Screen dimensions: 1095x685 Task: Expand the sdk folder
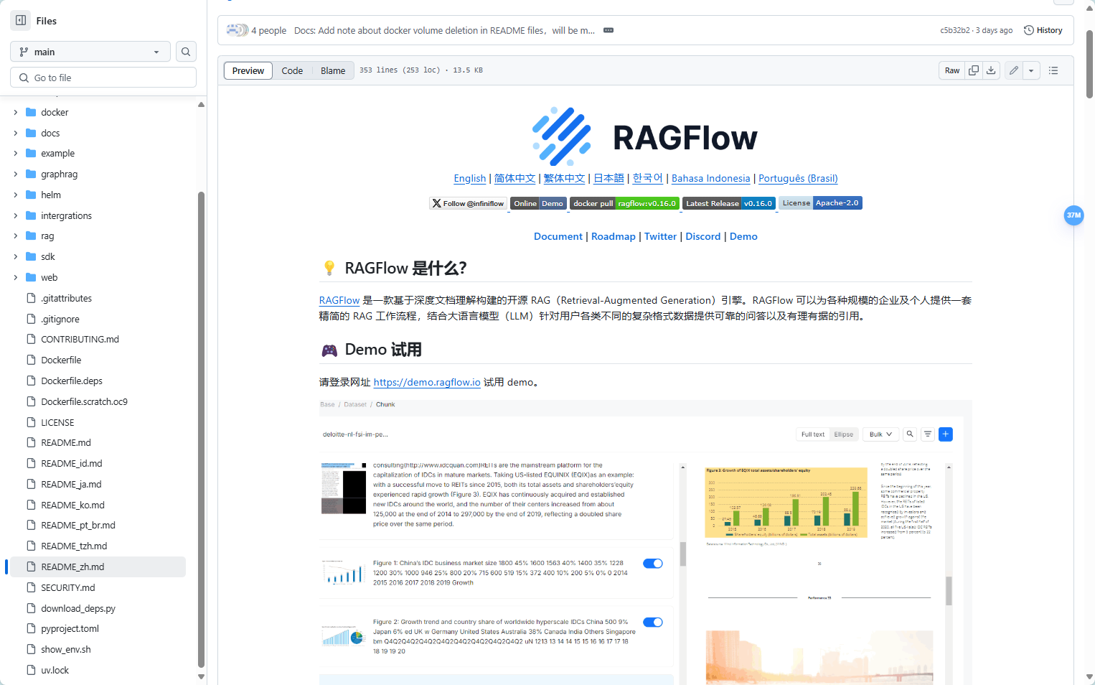point(16,256)
